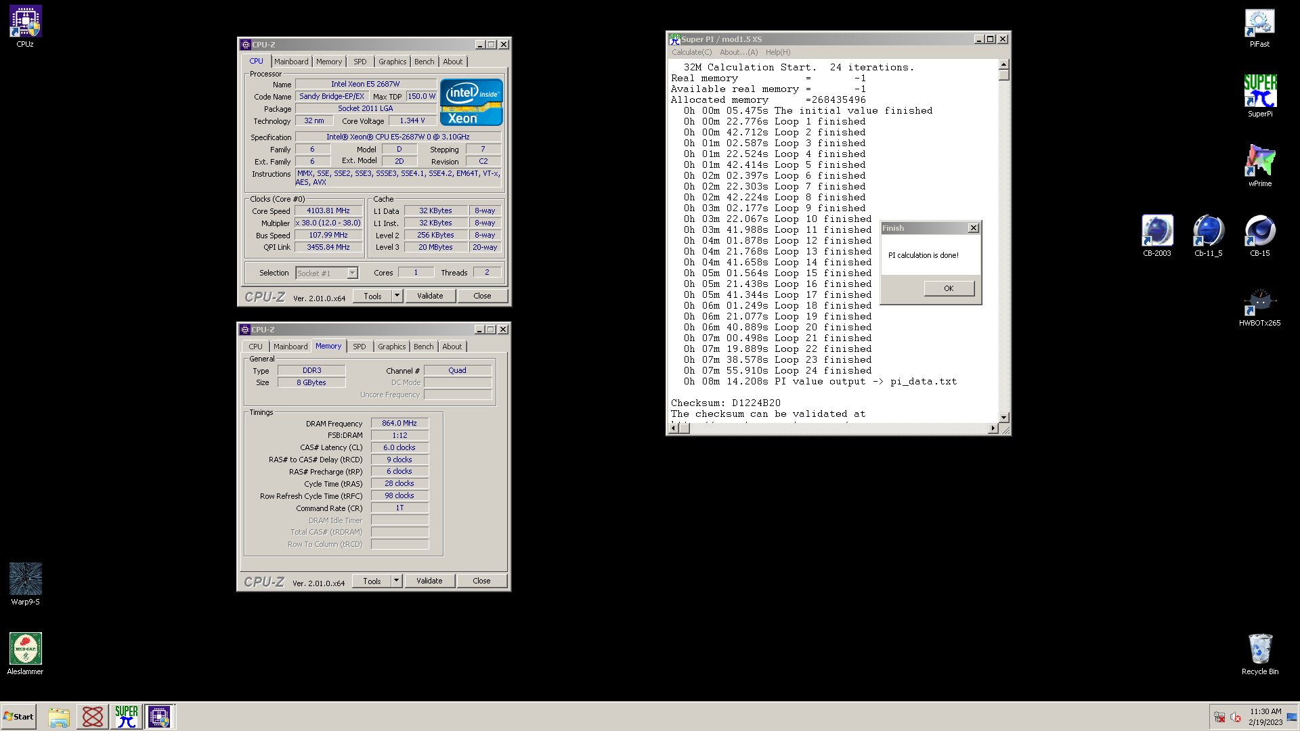Close the Finish dialog with X
Screen dimensions: 1300x731
tap(974, 228)
